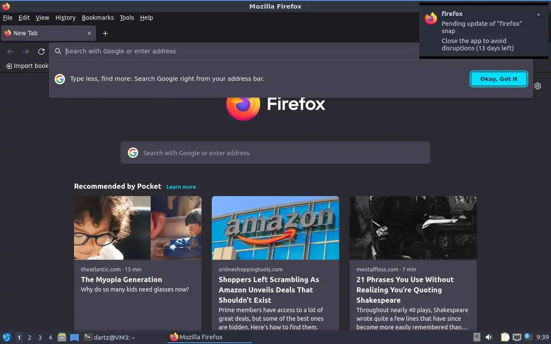Image resolution: width=551 pixels, height=344 pixels.
Task: Click the Recommended by Pocket heading
Action: (x=118, y=186)
